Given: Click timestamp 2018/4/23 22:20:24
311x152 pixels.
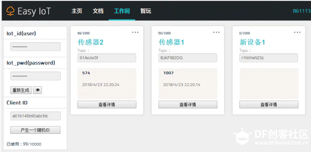Looking at the screenshot, I should pyautogui.click(x=100, y=85).
